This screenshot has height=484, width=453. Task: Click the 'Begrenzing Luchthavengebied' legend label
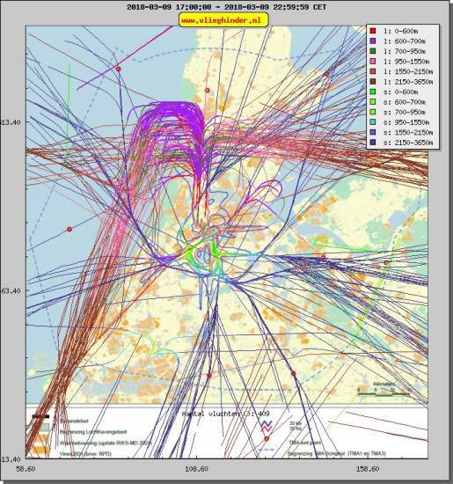(x=93, y=432)
